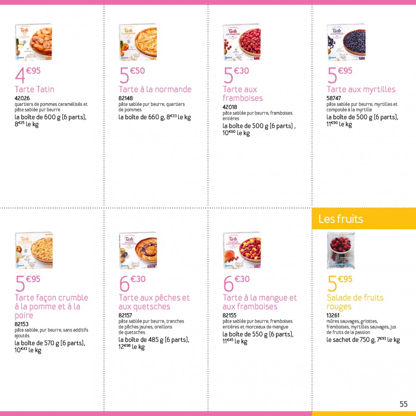This screenshot has width=416, height=416.
Task: Open the Tarte à la normande title link
Action: click(155, 89)
